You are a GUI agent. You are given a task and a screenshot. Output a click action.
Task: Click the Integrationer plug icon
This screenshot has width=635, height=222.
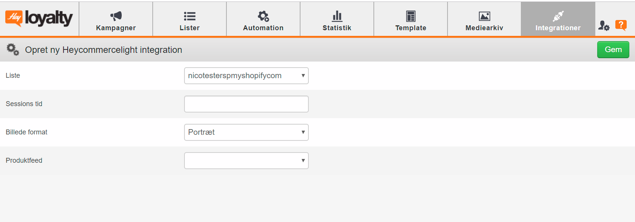[558, 16]
